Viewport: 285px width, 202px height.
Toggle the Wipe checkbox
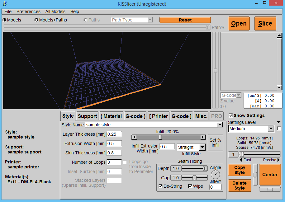190,186
